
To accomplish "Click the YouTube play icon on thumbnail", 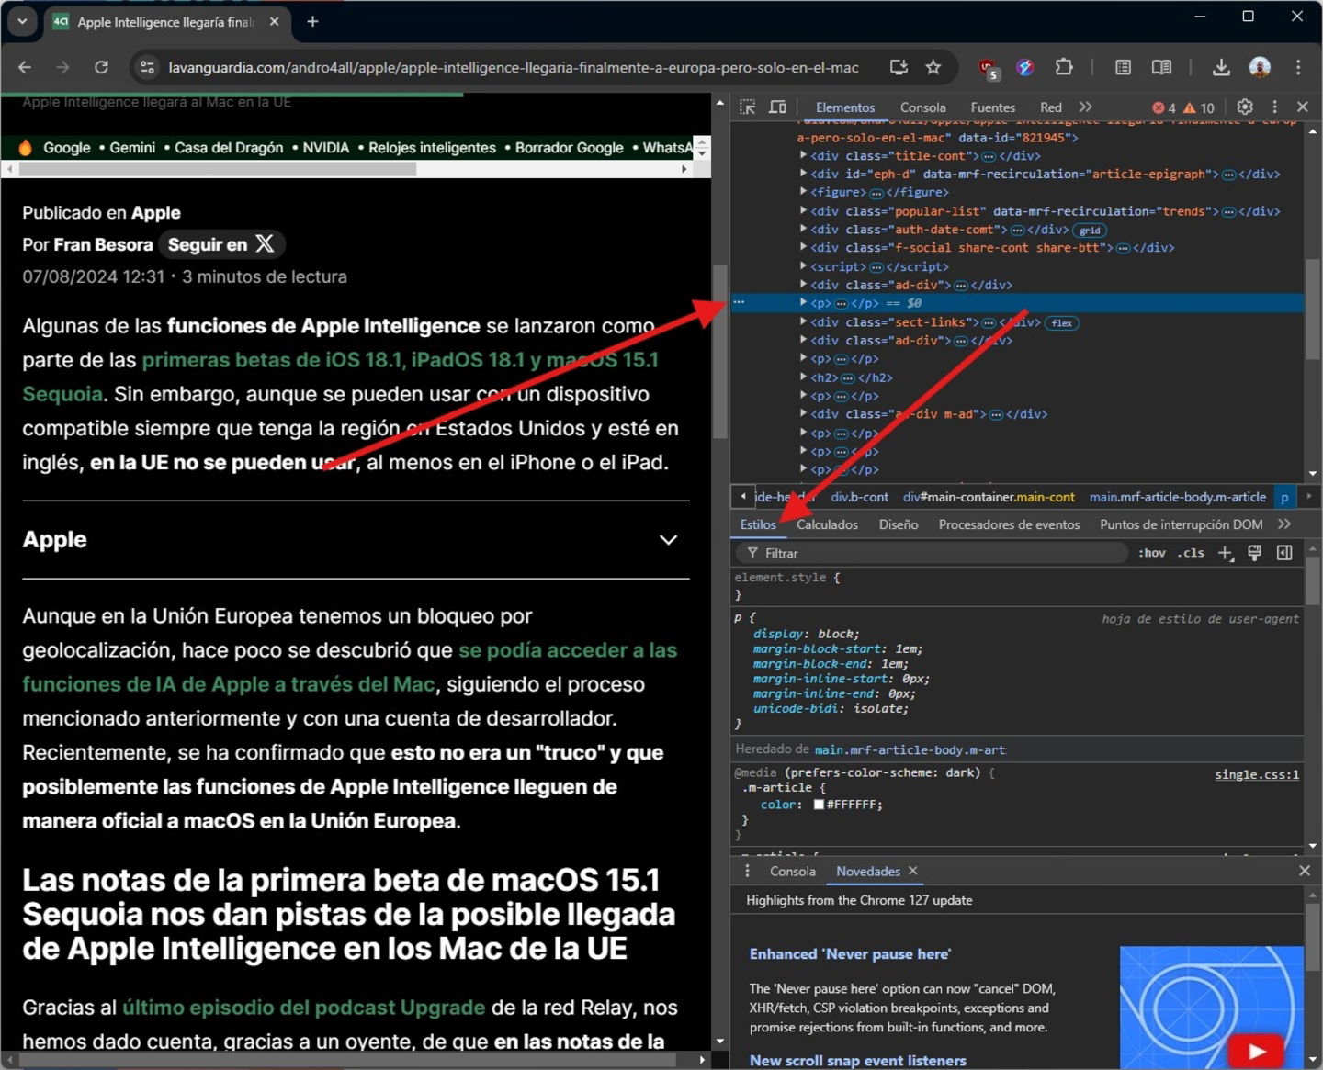I will (1257, 1051).
